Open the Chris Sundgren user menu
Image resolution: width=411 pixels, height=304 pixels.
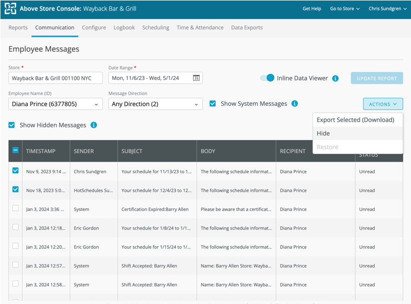pos(388,8)
